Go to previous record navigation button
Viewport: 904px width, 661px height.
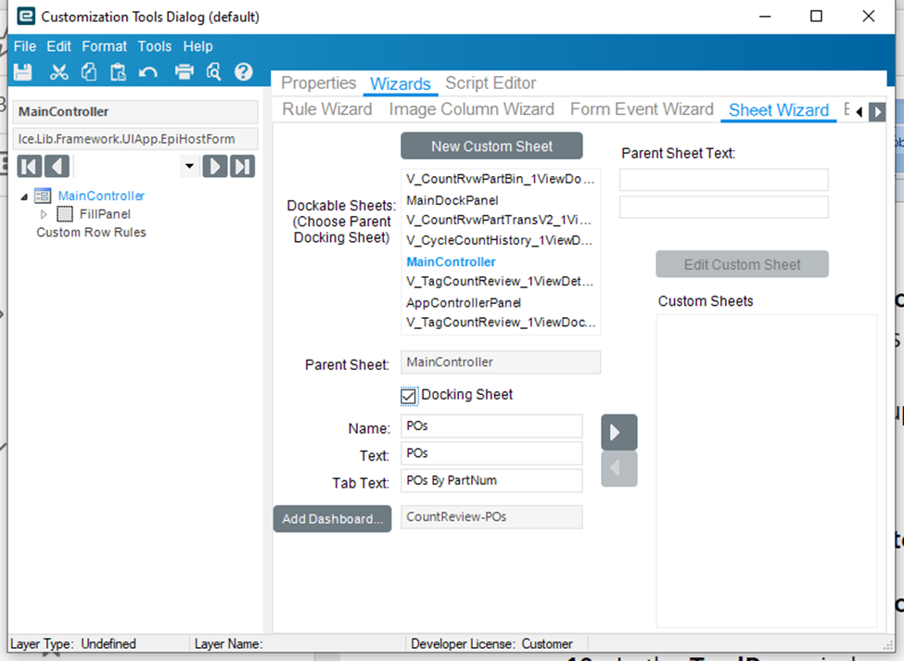tap(57, 167)
